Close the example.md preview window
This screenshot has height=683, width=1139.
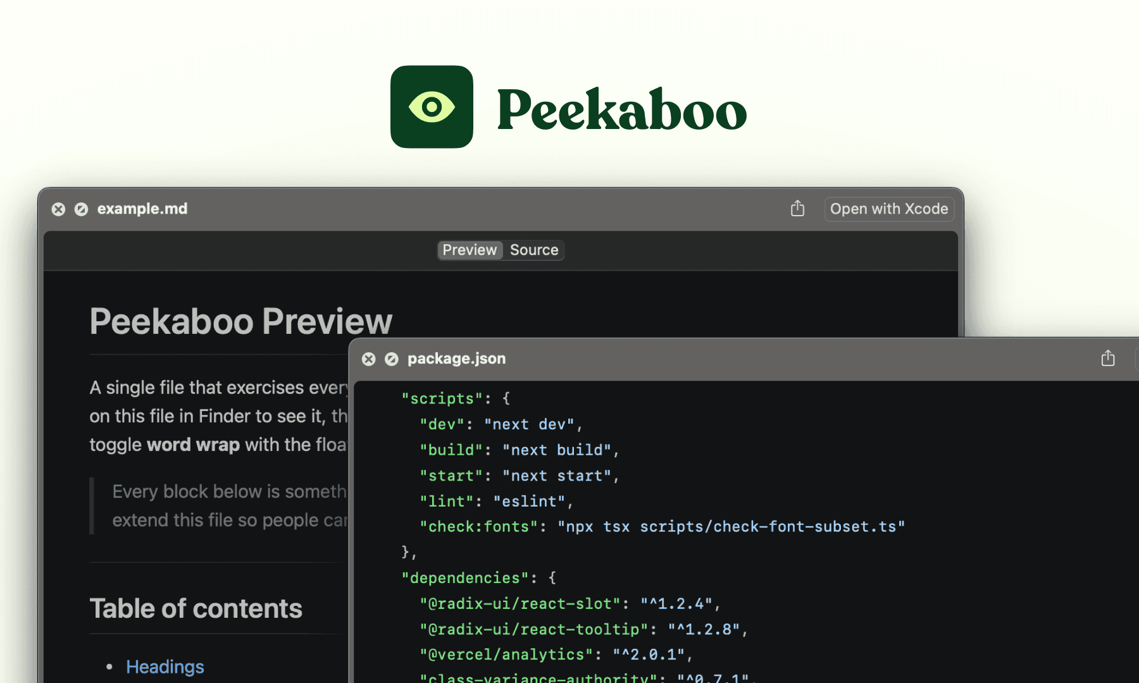coord(58,209)
